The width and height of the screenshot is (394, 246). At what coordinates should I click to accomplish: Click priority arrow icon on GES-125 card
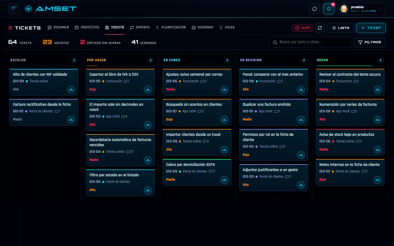148,190
